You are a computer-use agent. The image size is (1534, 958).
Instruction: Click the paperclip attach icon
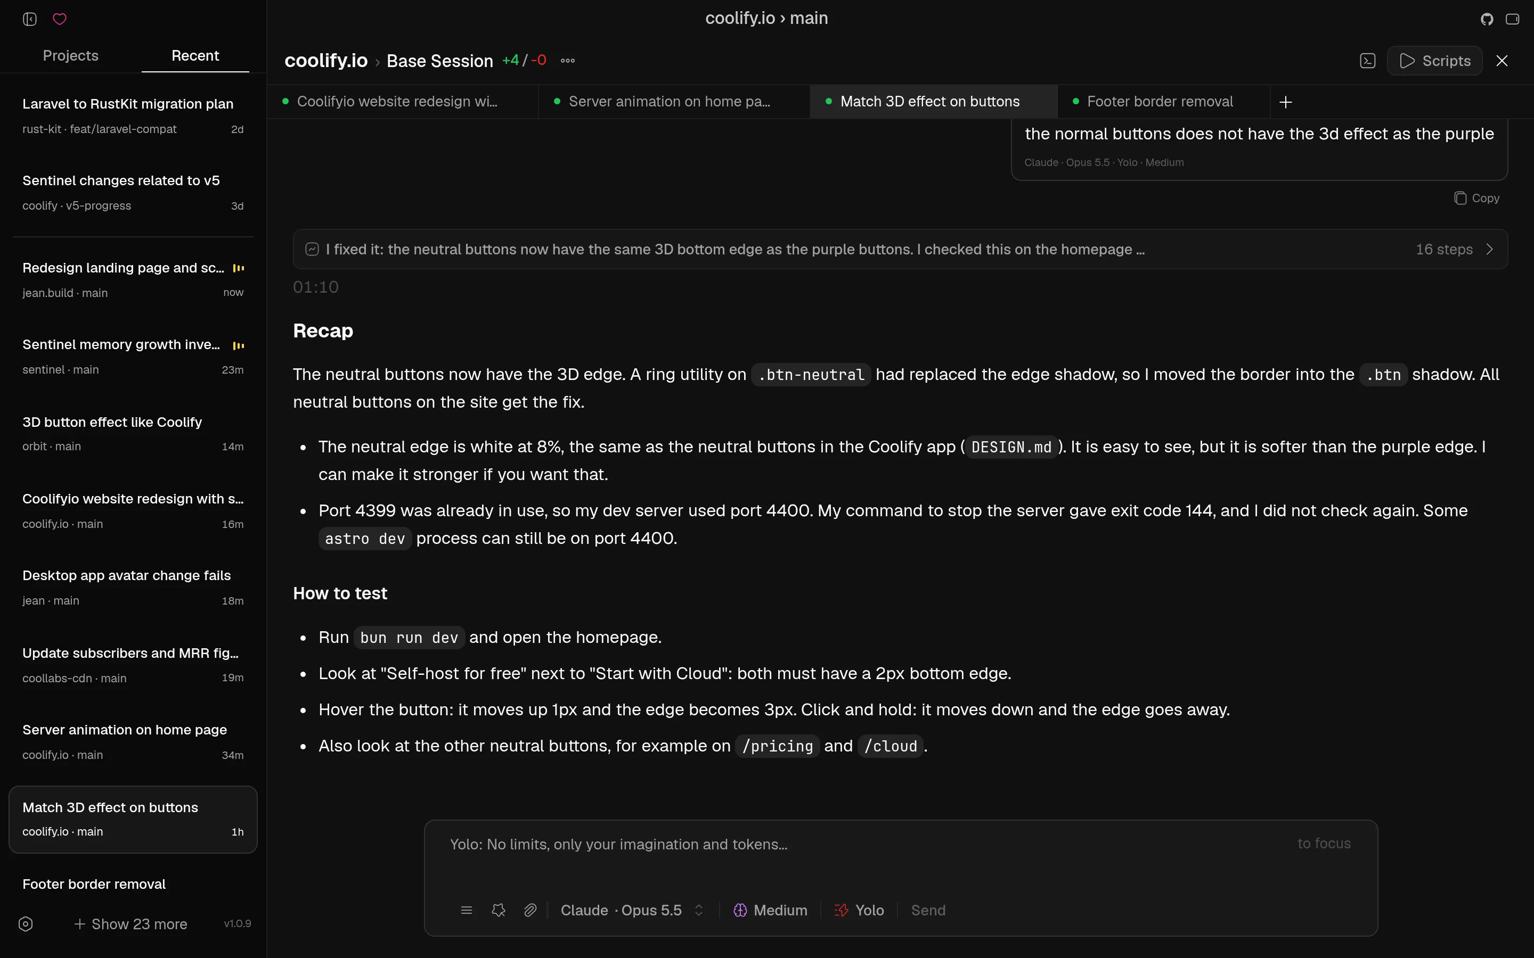[x=530, y=911]
